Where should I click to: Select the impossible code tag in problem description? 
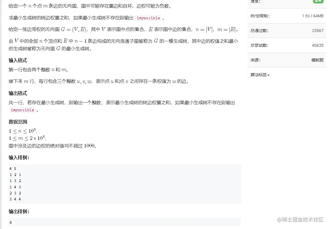point(148,18)
